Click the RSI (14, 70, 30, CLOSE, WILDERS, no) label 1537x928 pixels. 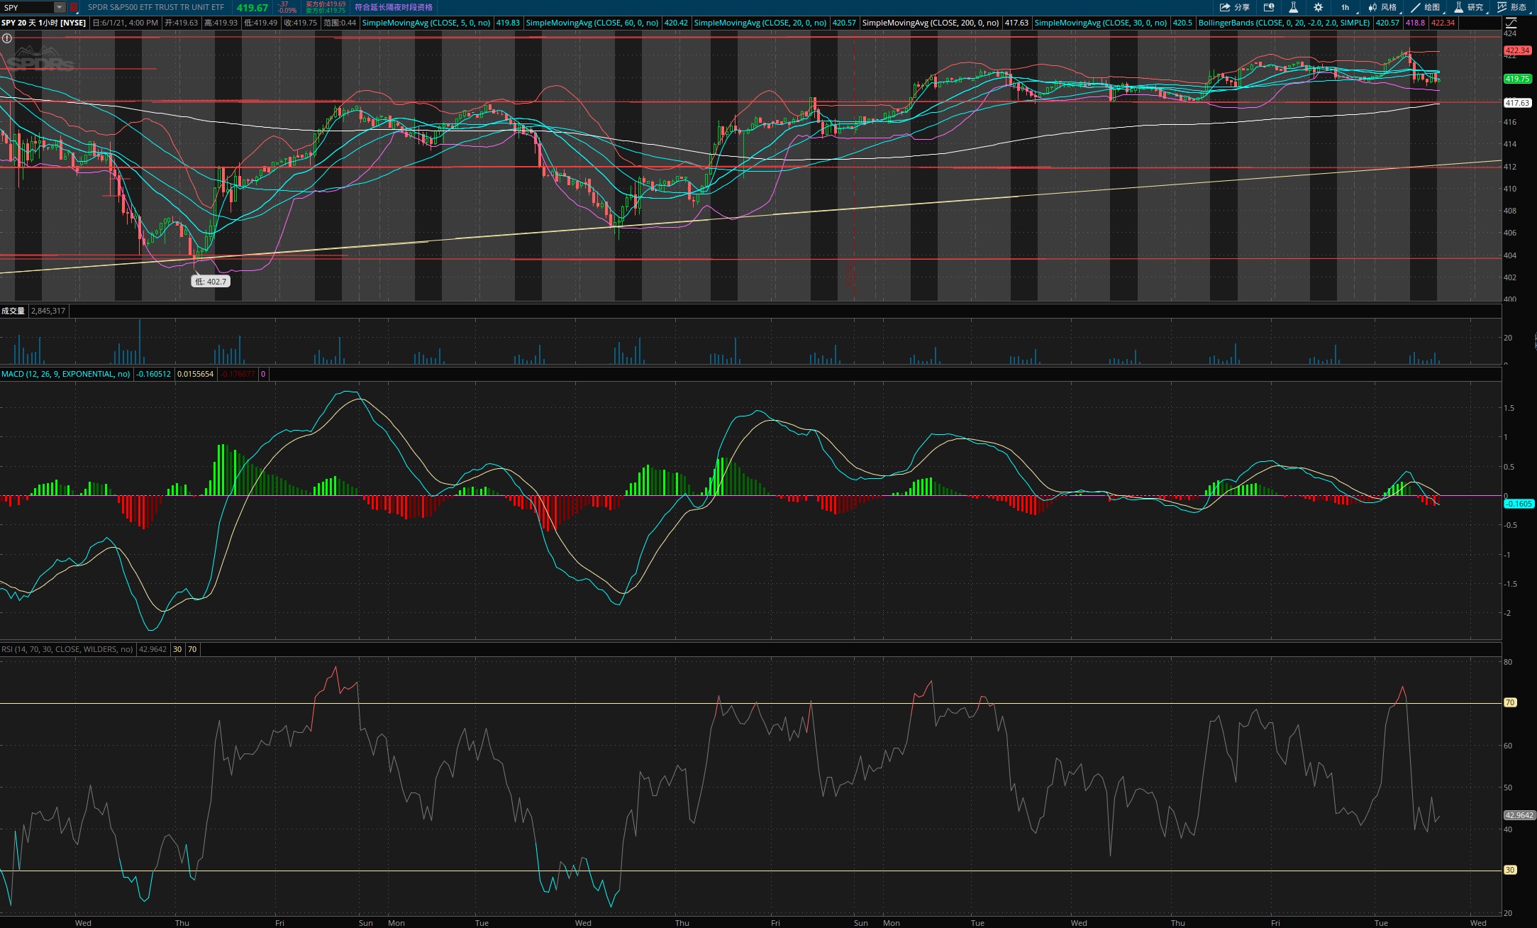pos(67,649)
